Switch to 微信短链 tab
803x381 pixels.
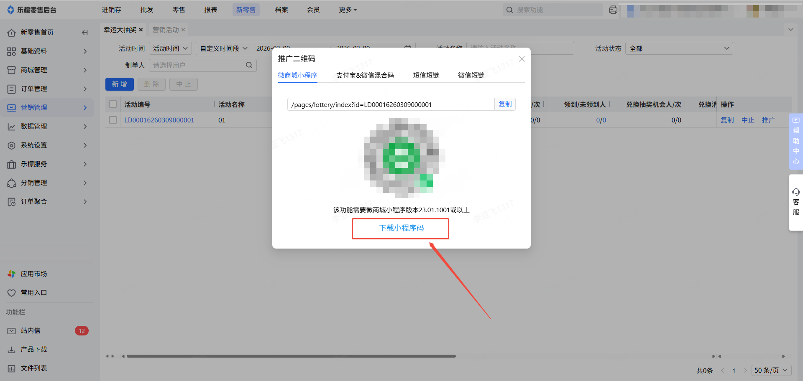[471, 75]
